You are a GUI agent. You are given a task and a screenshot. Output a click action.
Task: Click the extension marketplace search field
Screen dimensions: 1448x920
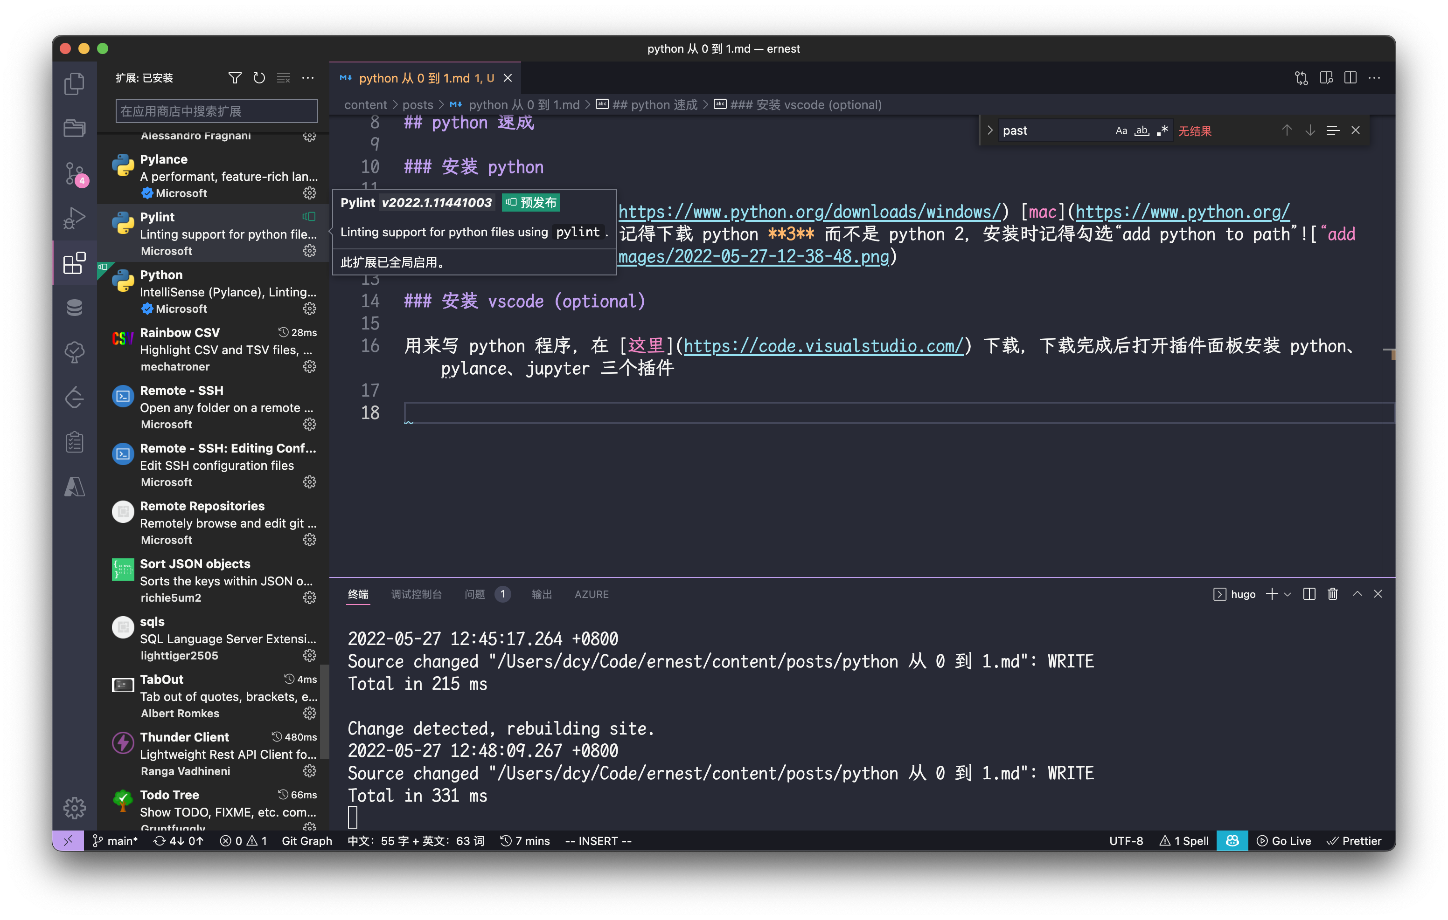pos(216,111)
